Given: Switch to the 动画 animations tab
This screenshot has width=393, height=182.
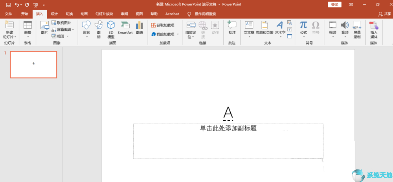Looking at the screenshot, I should click(x=84, y=14).
